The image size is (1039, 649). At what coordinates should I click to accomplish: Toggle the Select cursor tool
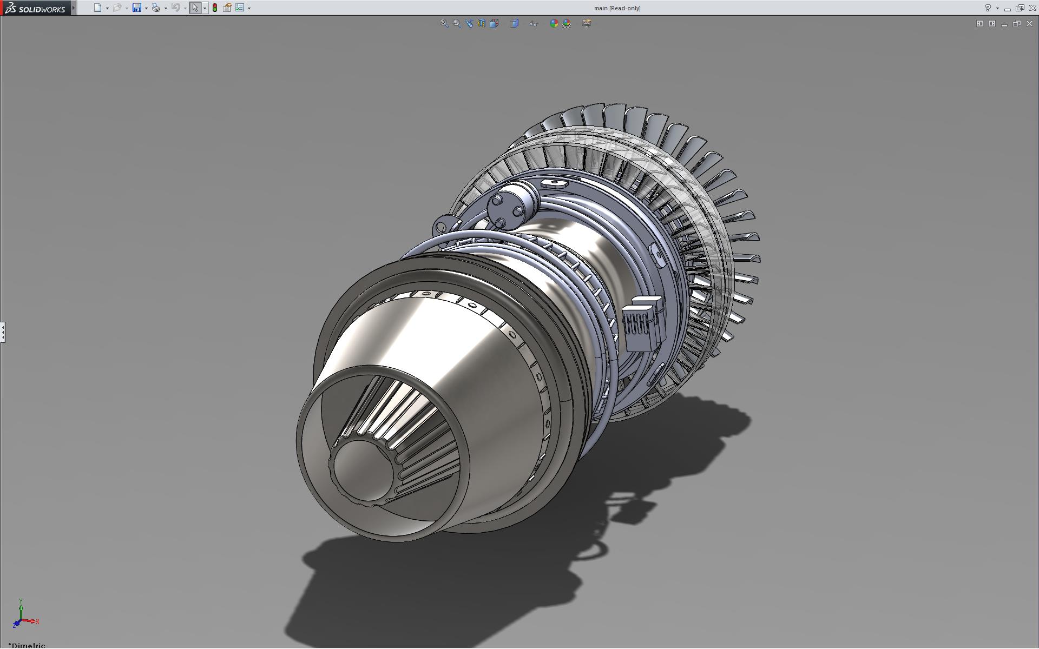tap(195, 8)
